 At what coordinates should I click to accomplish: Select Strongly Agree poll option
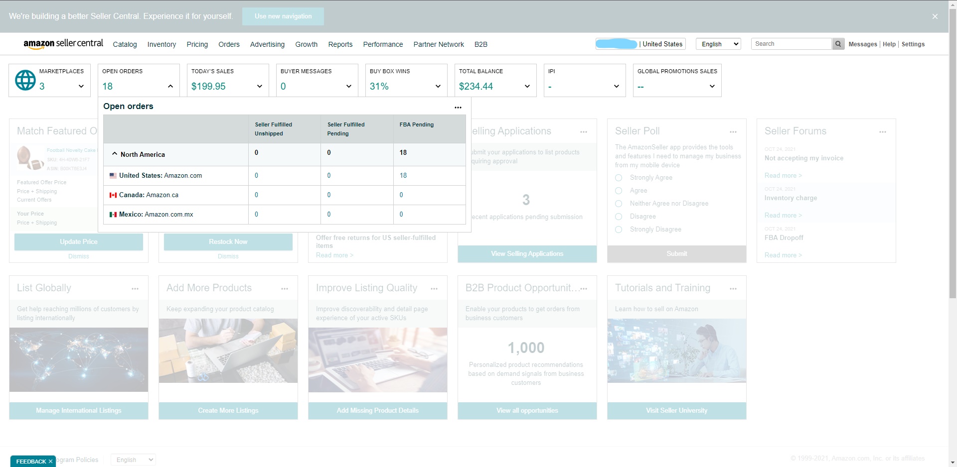click(x=619, y=178)
